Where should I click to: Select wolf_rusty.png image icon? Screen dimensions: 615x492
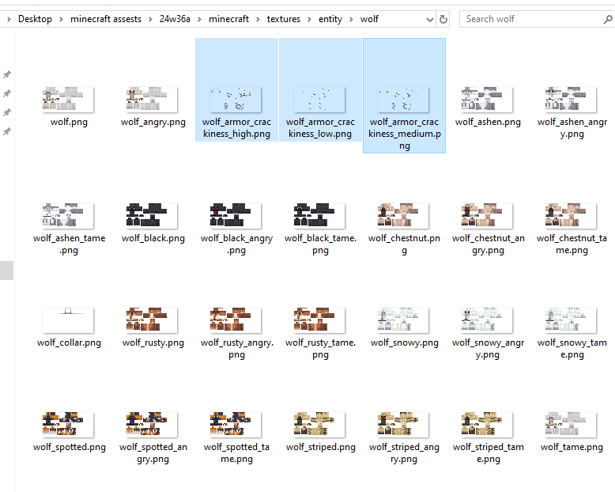point(152,320)
